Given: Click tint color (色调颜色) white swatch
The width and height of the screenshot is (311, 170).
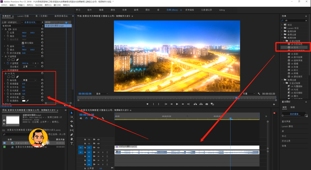Looking at the screenshot, I should point(24,101).
